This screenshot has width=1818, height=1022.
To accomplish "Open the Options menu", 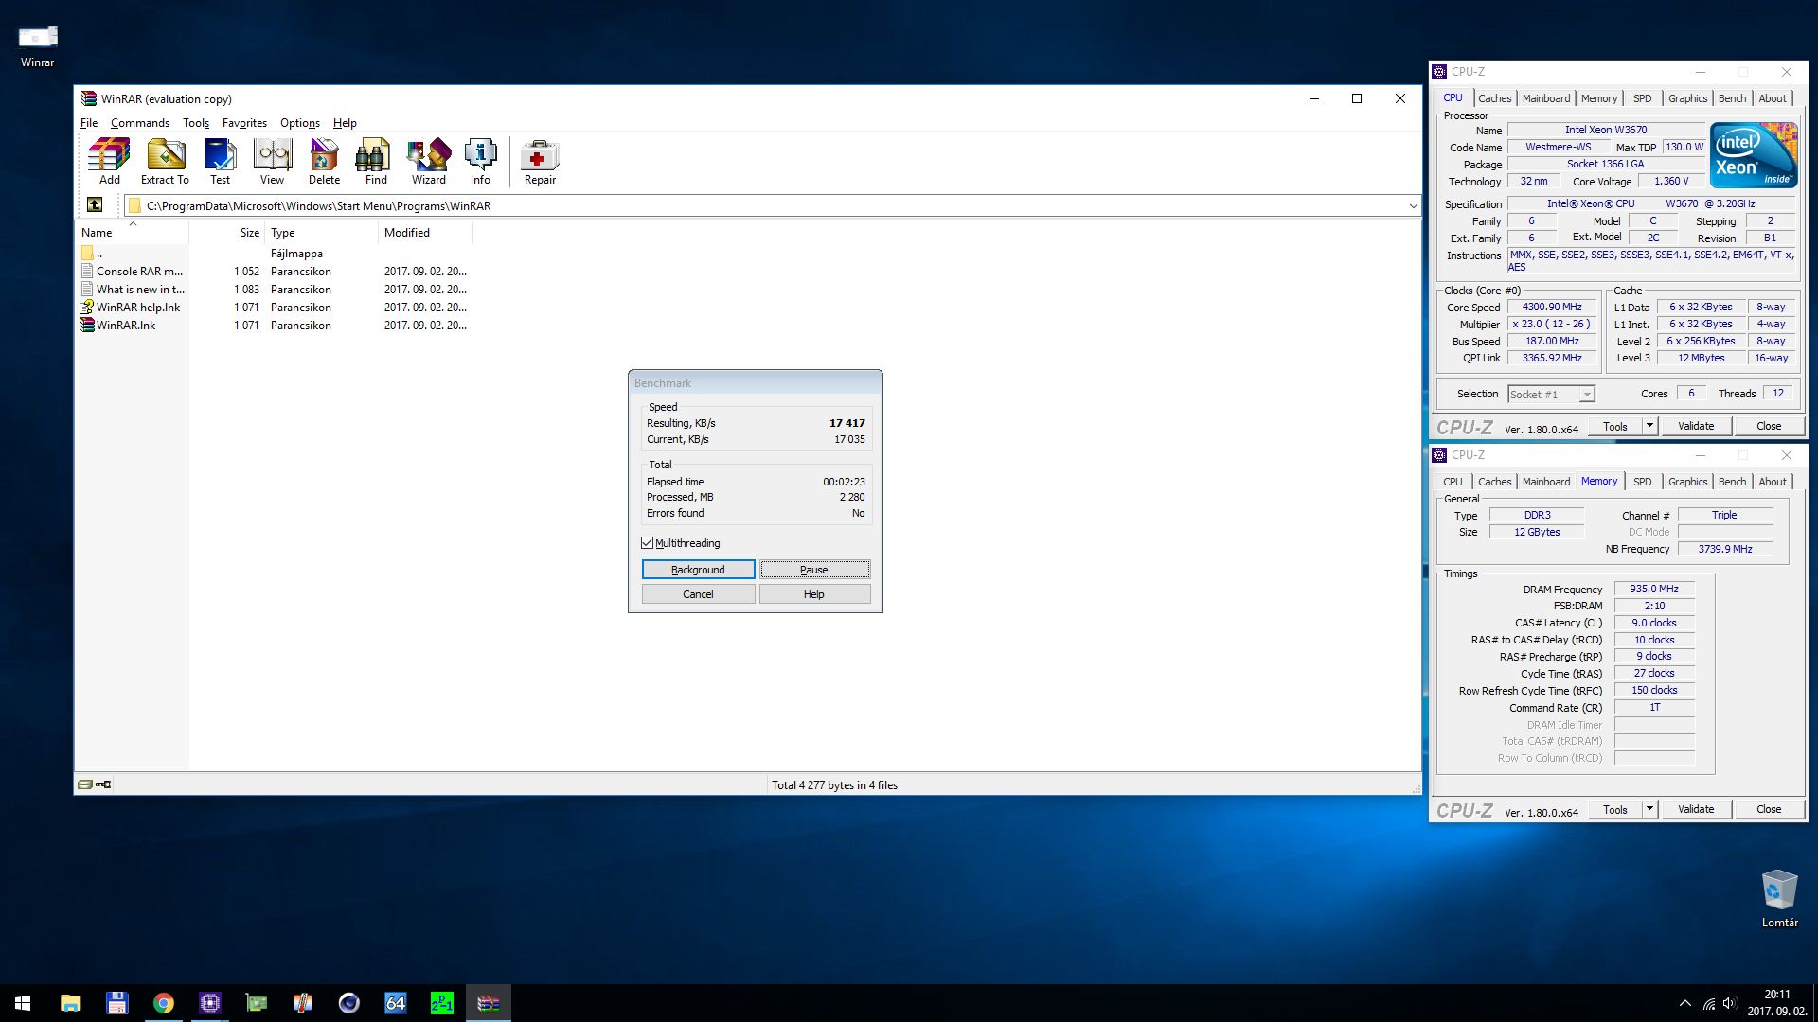I will pos(300,123).
